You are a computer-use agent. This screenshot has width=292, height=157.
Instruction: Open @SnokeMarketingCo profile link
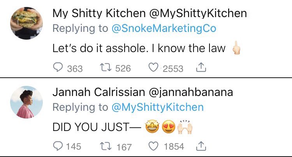coord(164,28)
